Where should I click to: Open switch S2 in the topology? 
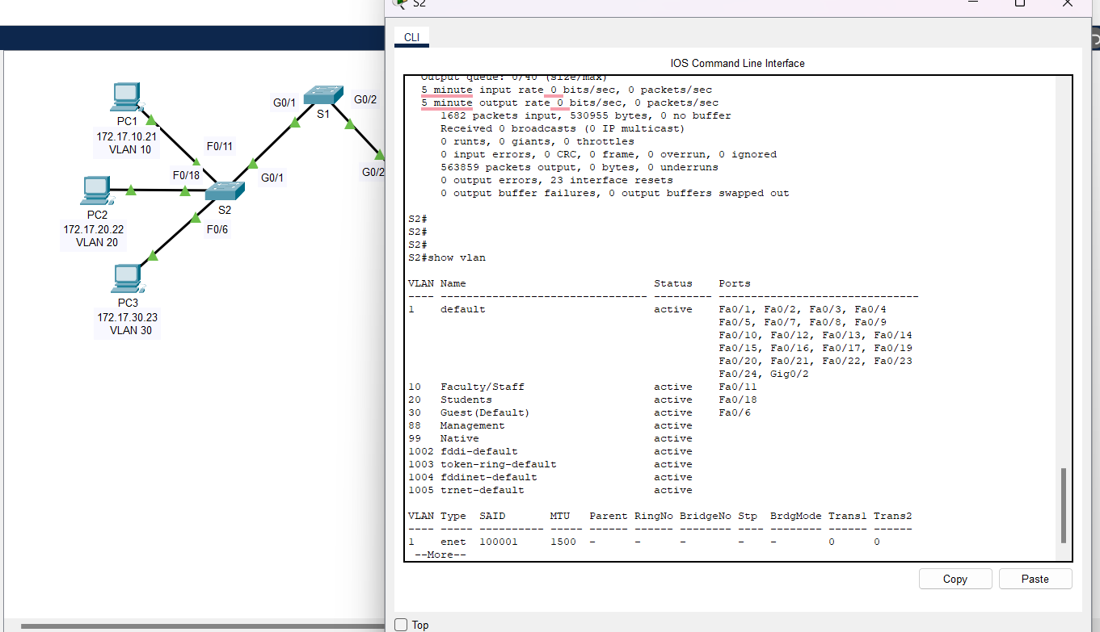point(225,190)
